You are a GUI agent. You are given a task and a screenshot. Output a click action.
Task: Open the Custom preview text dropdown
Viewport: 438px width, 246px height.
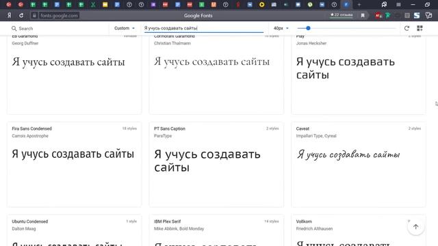pos(125,28)
